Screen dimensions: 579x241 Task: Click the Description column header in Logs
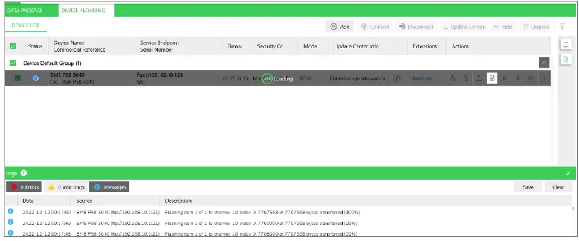(178, 201)
